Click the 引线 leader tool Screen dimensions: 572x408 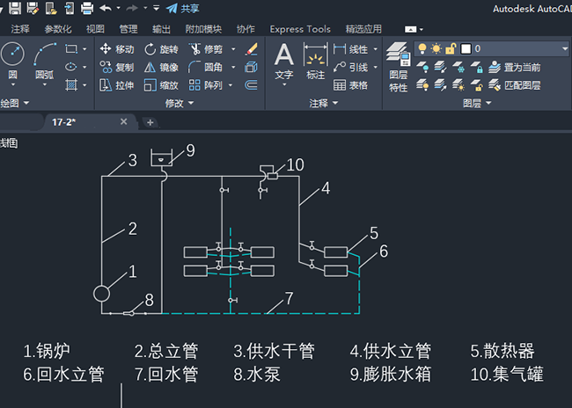coord(350,67)
